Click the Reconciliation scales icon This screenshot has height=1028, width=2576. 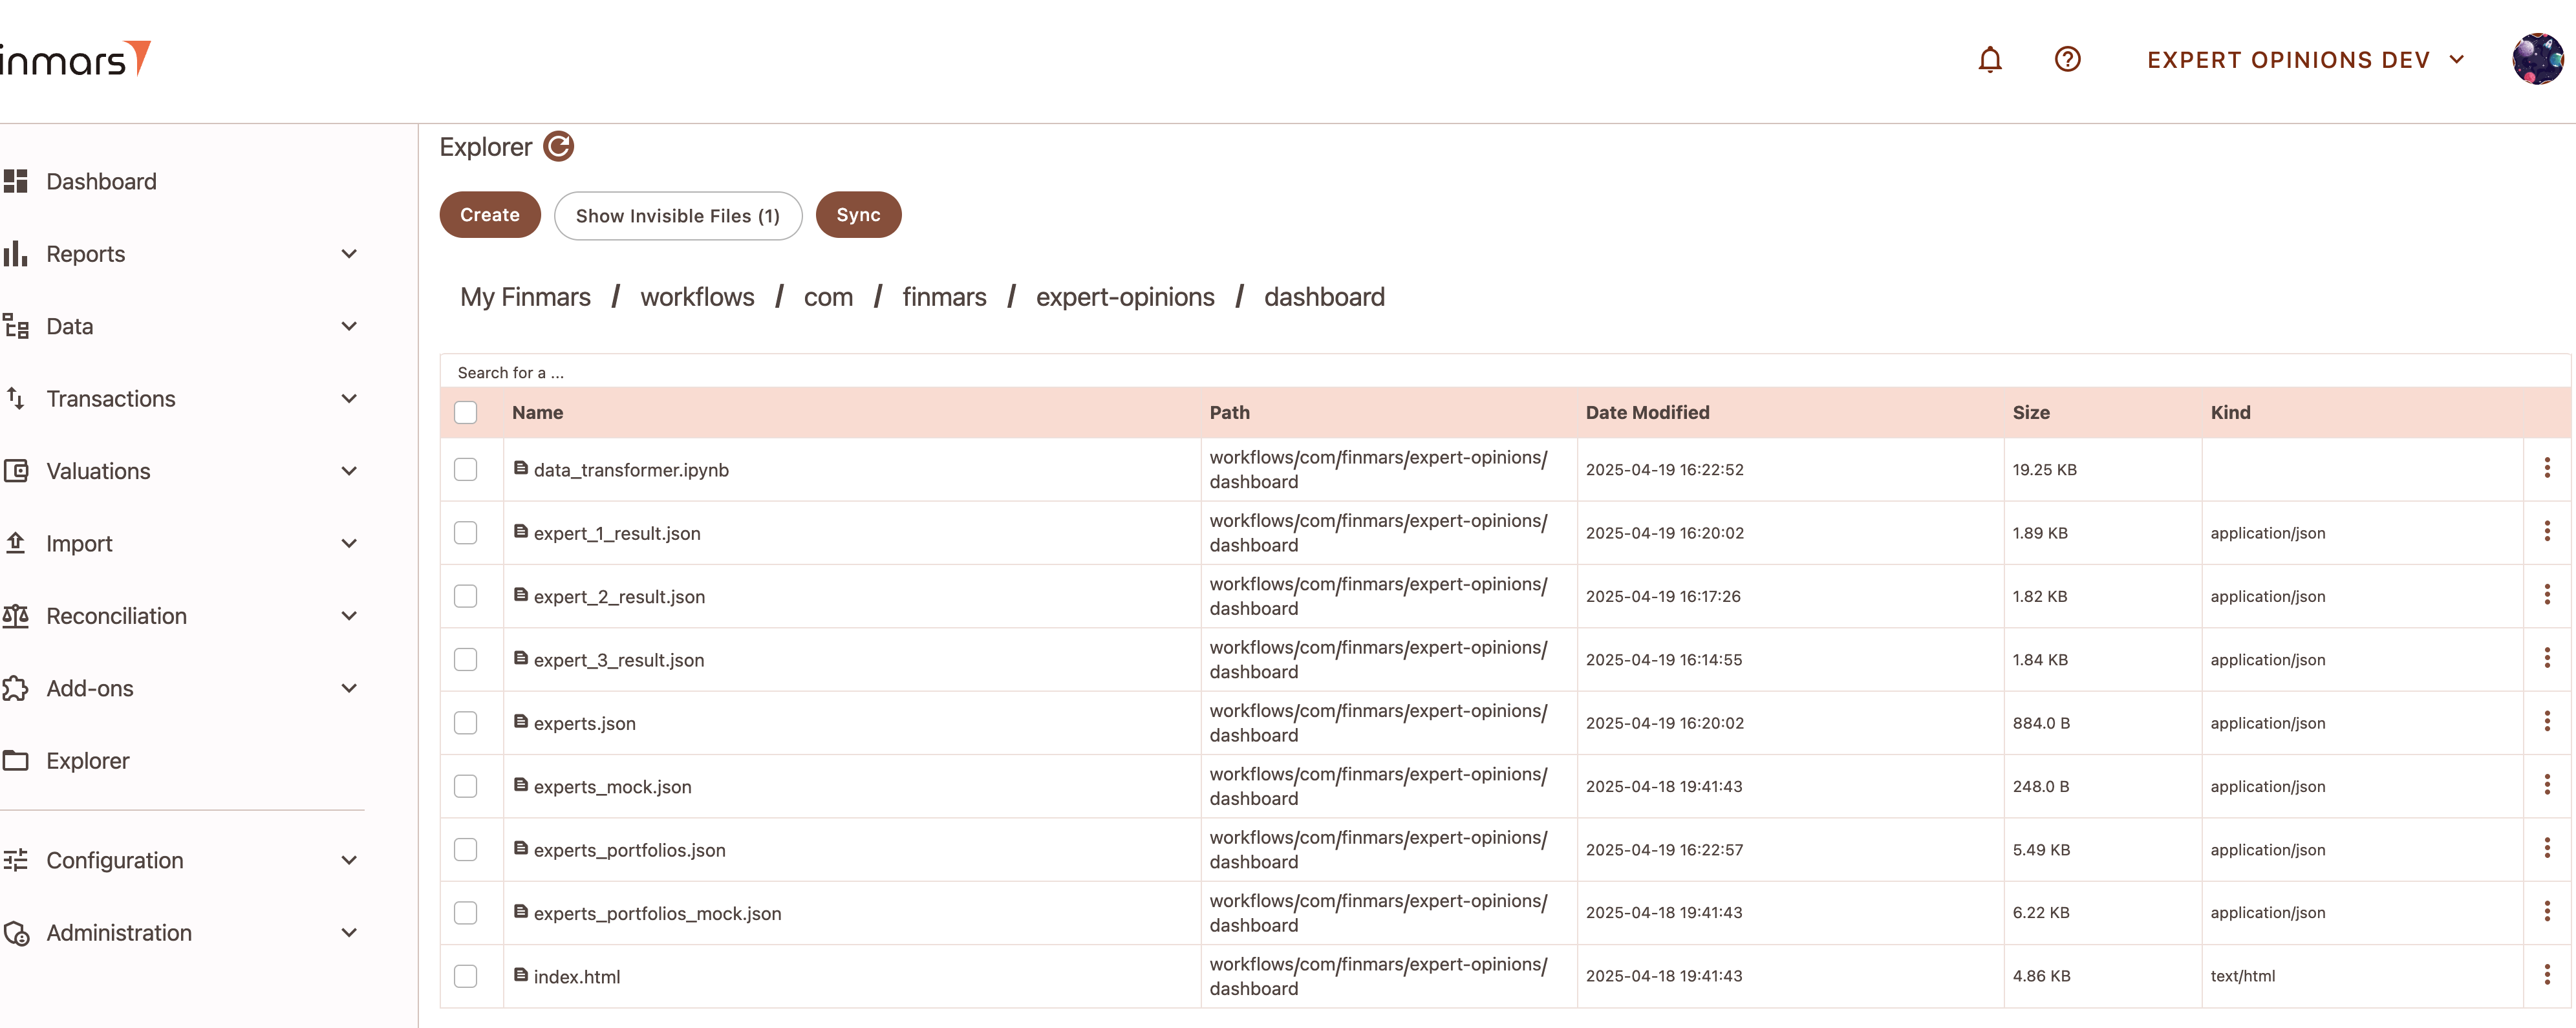15,616
